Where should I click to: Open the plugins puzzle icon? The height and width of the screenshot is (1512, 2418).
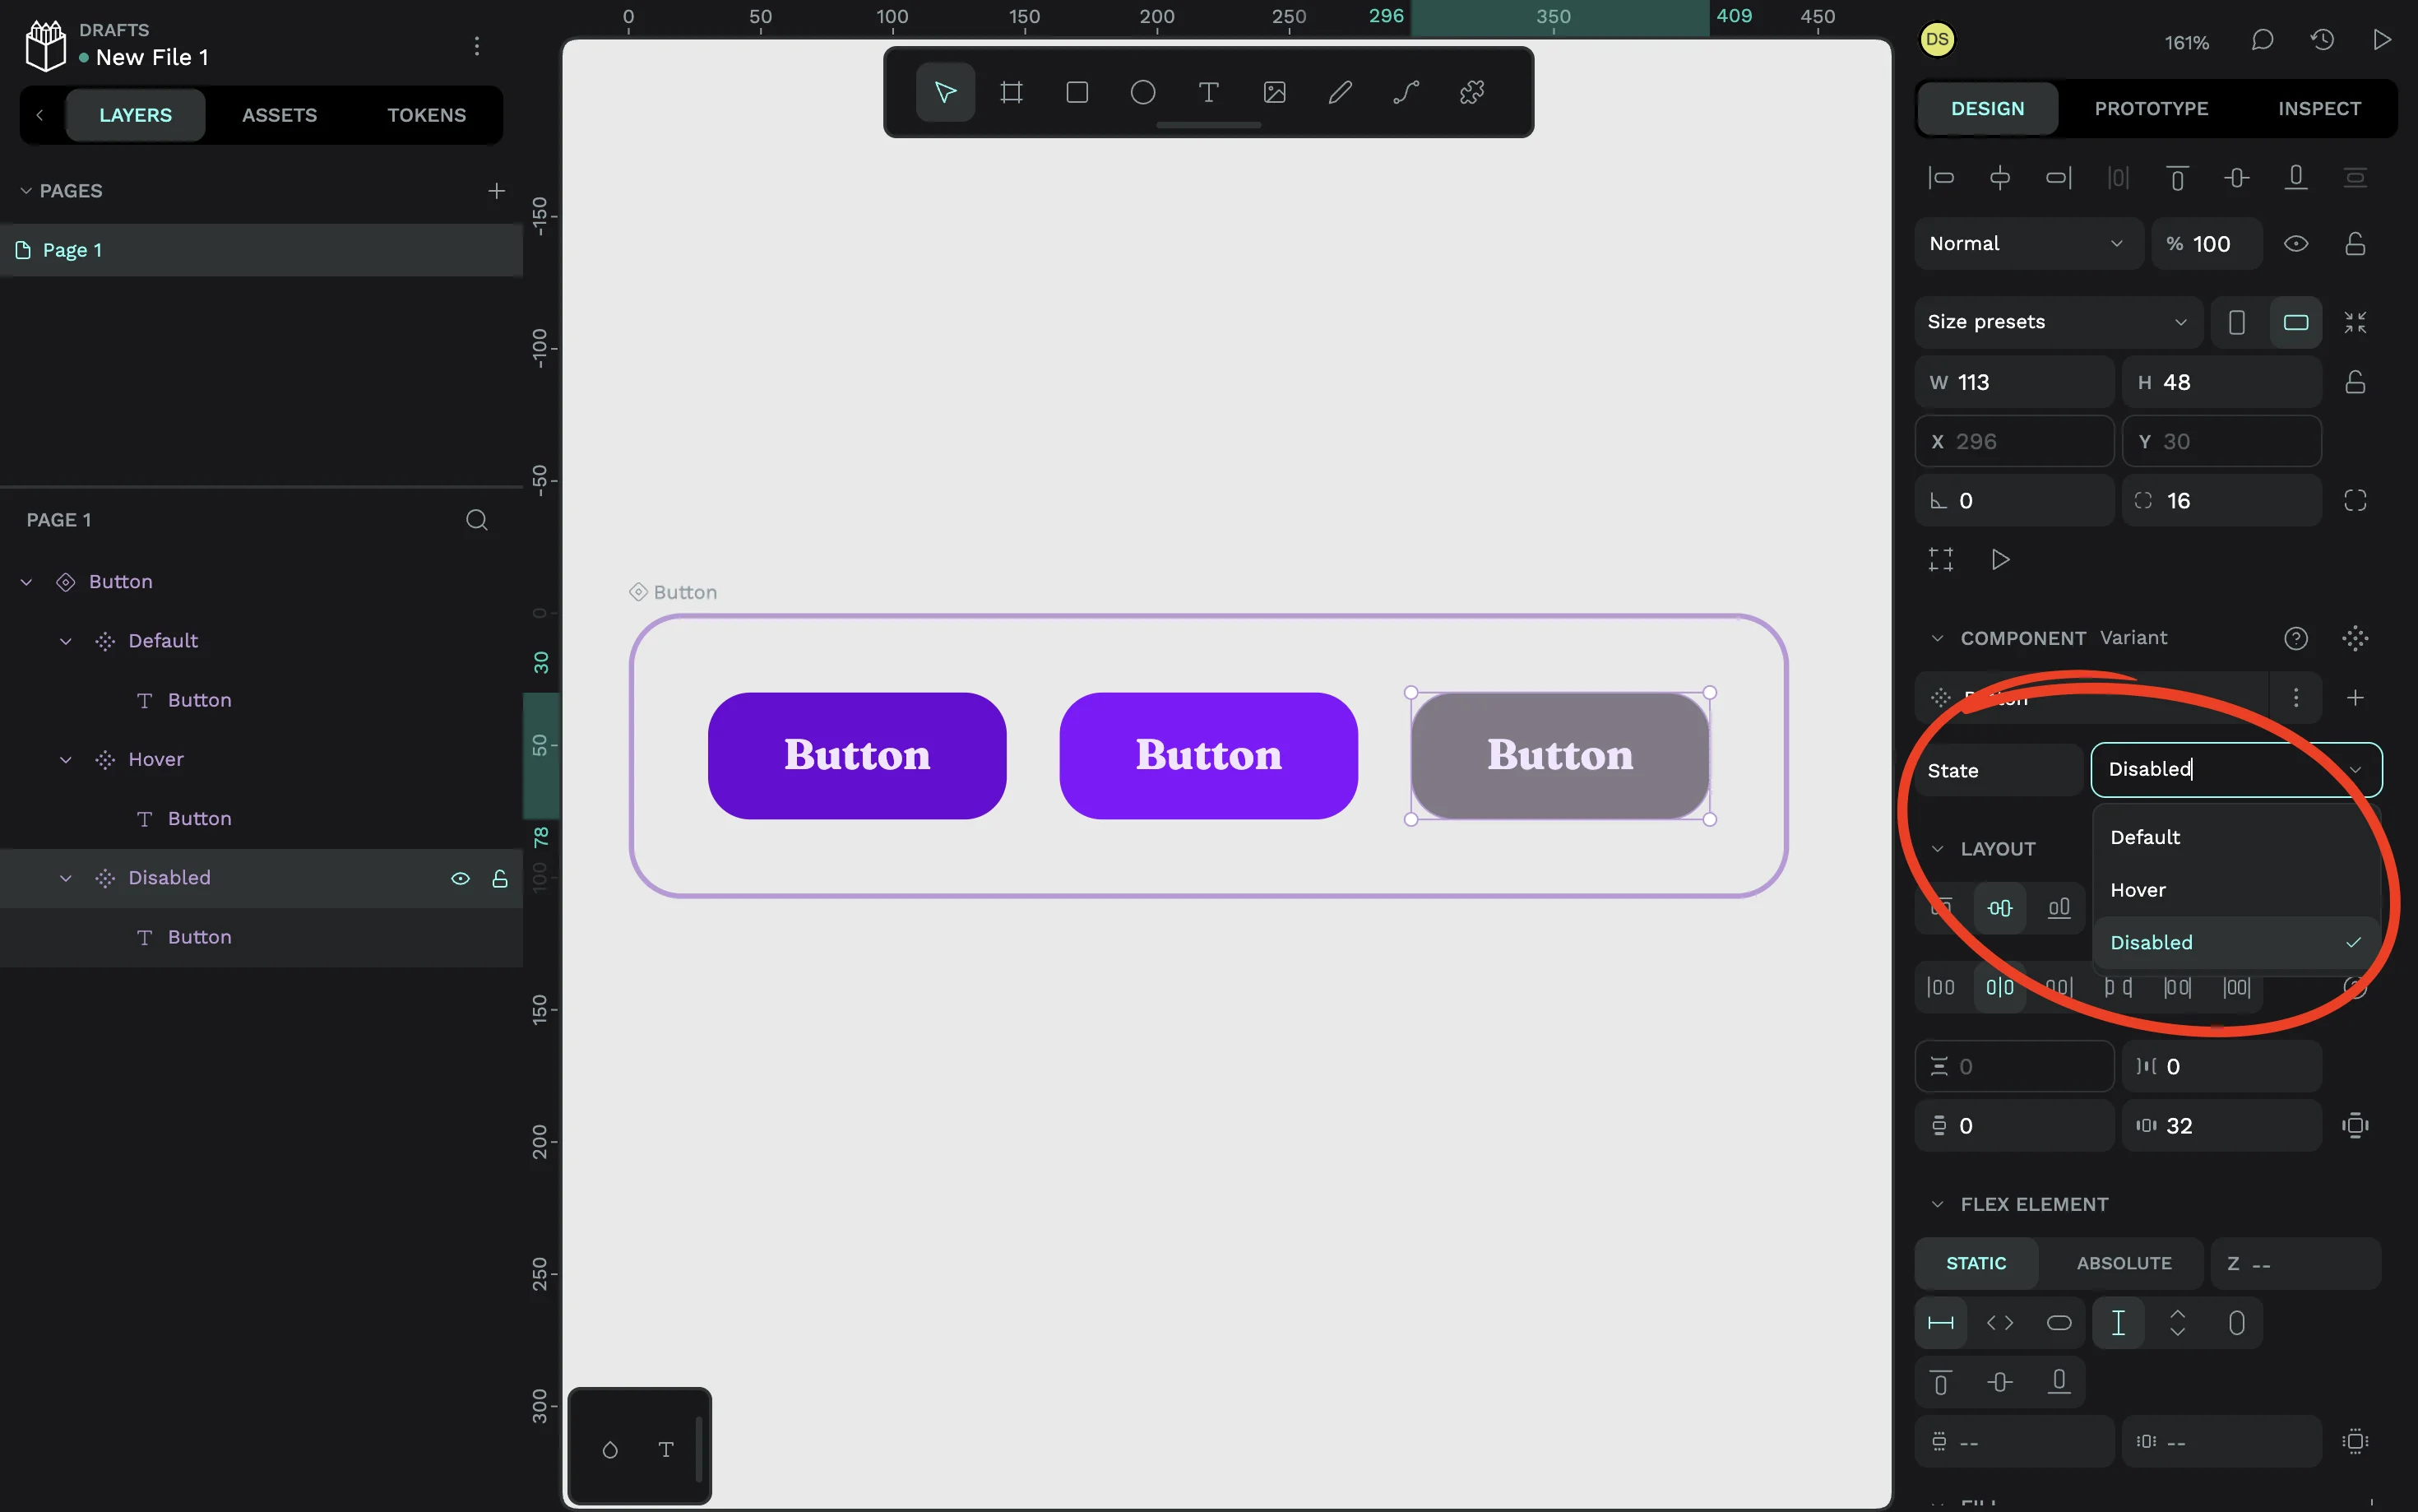[x=1471, y=93]
